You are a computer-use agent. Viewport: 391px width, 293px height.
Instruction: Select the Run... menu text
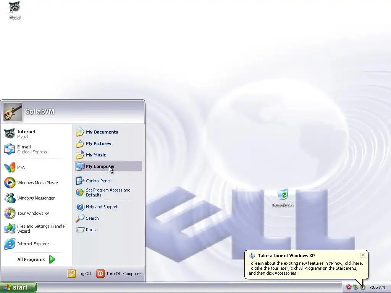tap(92, 229)
